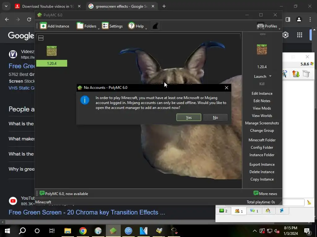Open the Windows notification center icon
The image size is (317, 237).
coord(307,231)
